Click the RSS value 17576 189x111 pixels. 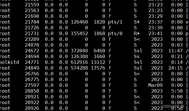point(98,68)
